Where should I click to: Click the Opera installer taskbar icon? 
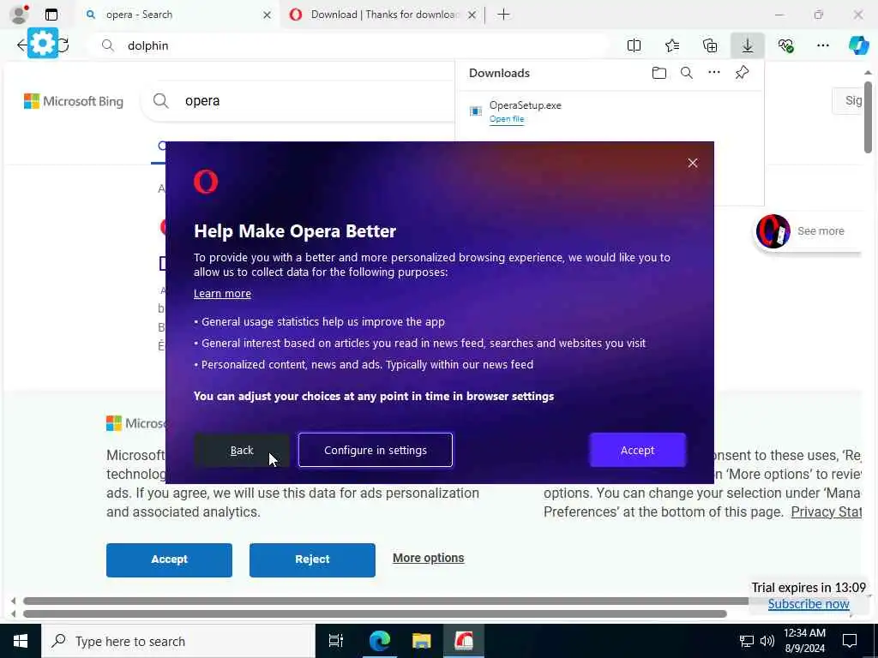coord(464,641)
